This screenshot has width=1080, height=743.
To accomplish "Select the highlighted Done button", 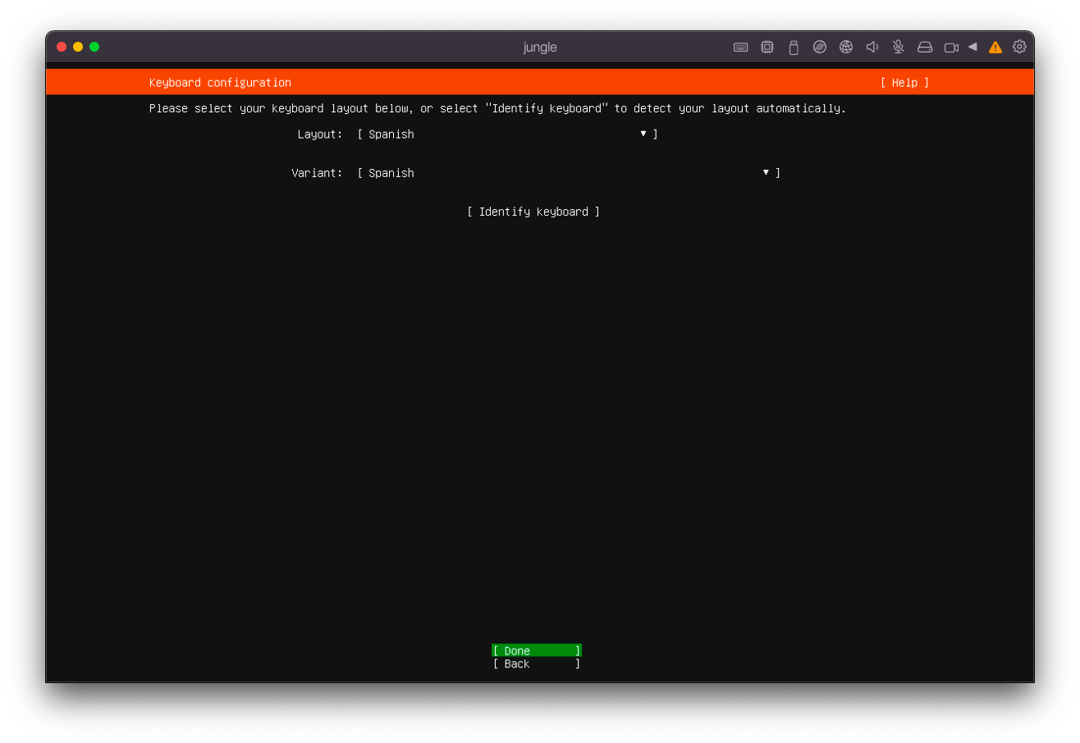I will [x=536, y=650].
